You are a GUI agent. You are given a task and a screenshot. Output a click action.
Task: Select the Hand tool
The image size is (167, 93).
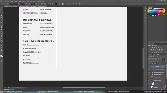[x=2, y=50]
